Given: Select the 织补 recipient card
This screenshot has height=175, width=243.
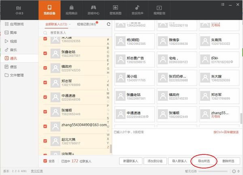Looking at the screenshot, I should click(219, 60).
